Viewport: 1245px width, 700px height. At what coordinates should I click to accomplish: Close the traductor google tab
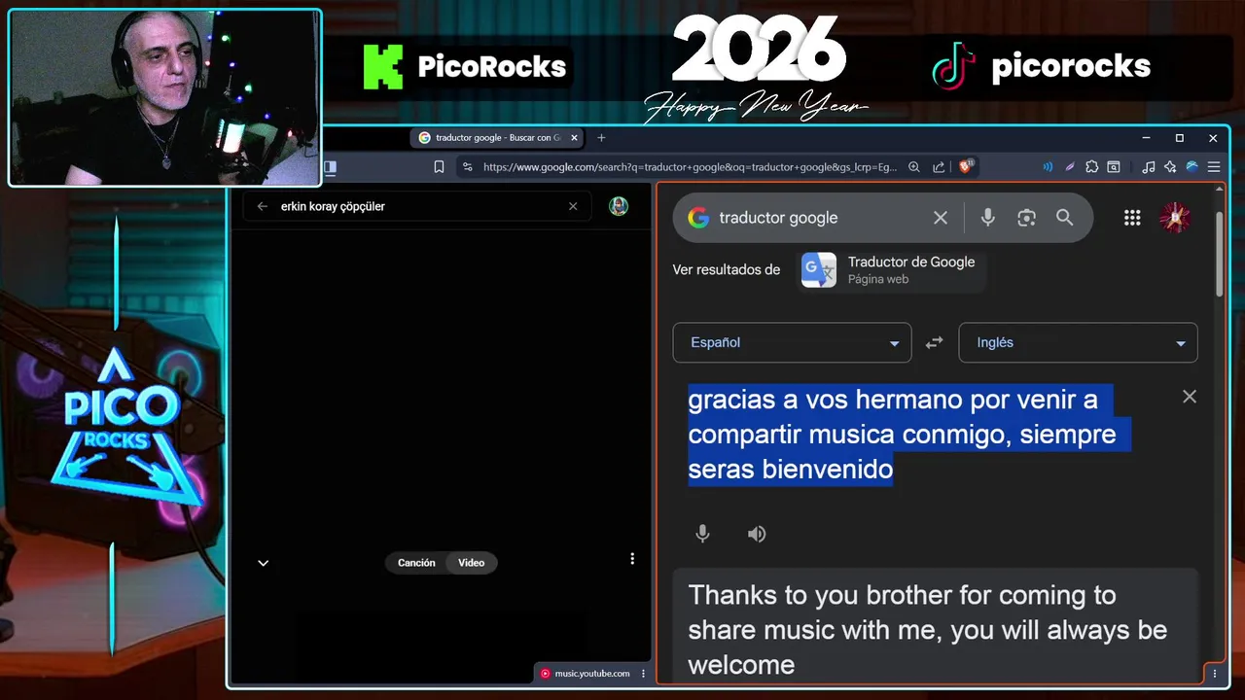coord(574,138)
